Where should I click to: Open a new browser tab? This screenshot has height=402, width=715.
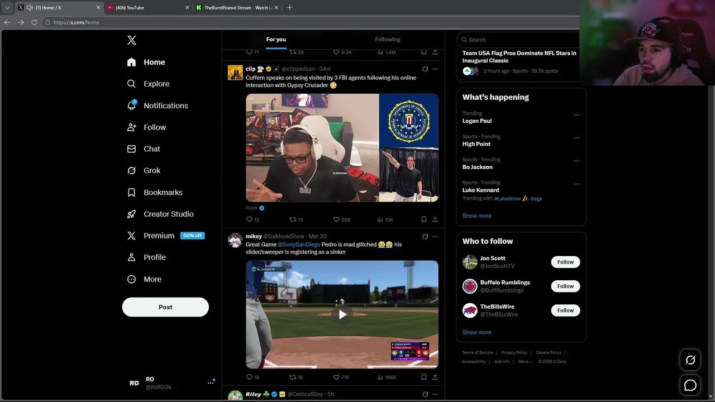click(x=289, y=8)
